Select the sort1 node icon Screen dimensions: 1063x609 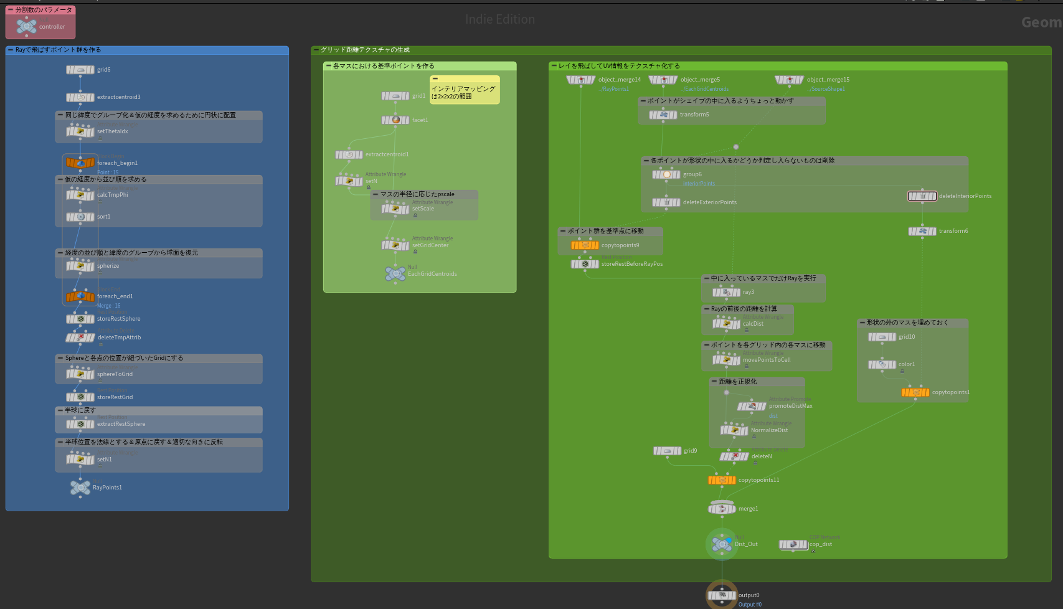click(80, 217)
